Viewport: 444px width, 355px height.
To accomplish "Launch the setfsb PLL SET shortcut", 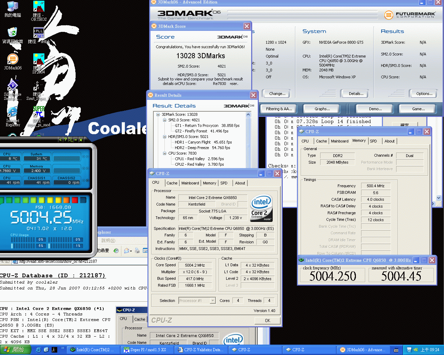I will (39, 35).
